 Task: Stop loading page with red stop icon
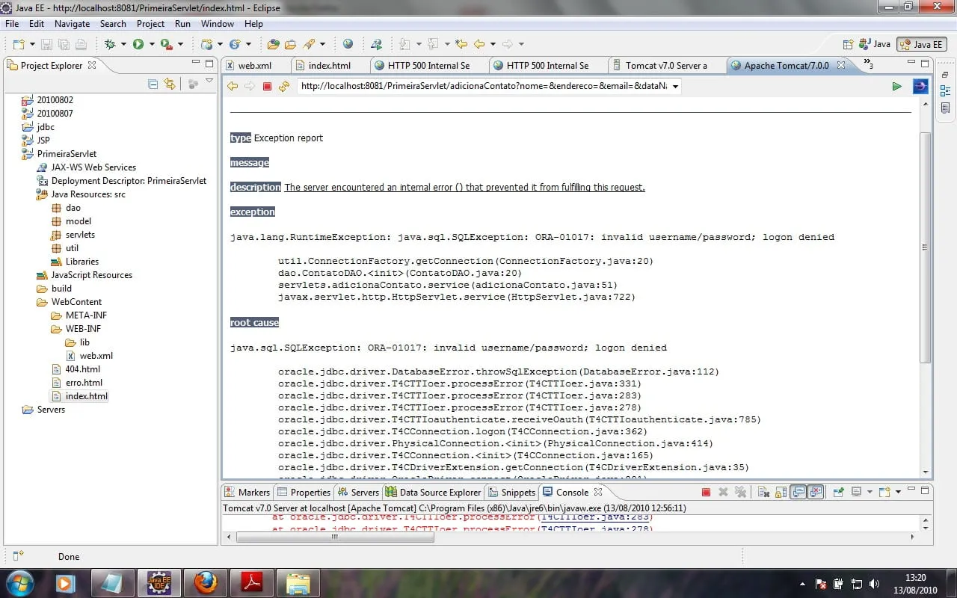267,86
